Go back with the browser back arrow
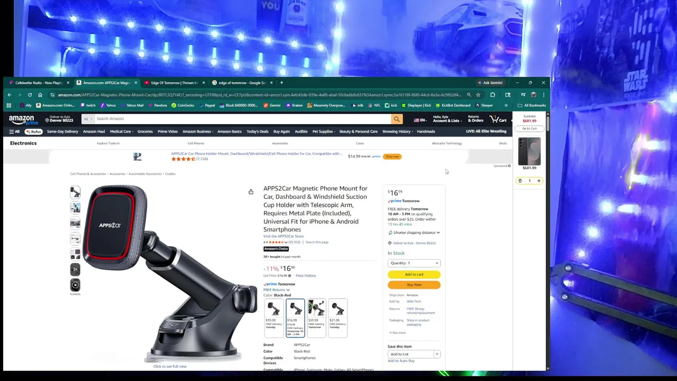Screen dimensions: 677x381 [x=9, y=95]
